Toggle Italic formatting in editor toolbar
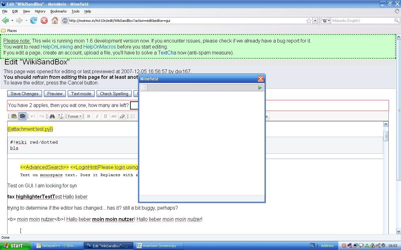 tap(97, 116)
